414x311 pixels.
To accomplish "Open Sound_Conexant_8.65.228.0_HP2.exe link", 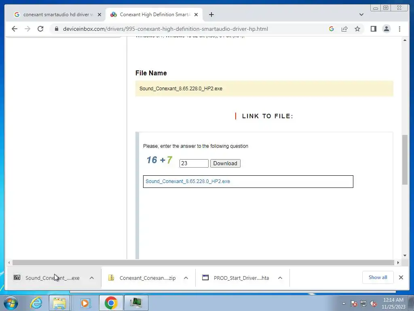I will coord(188,181).
